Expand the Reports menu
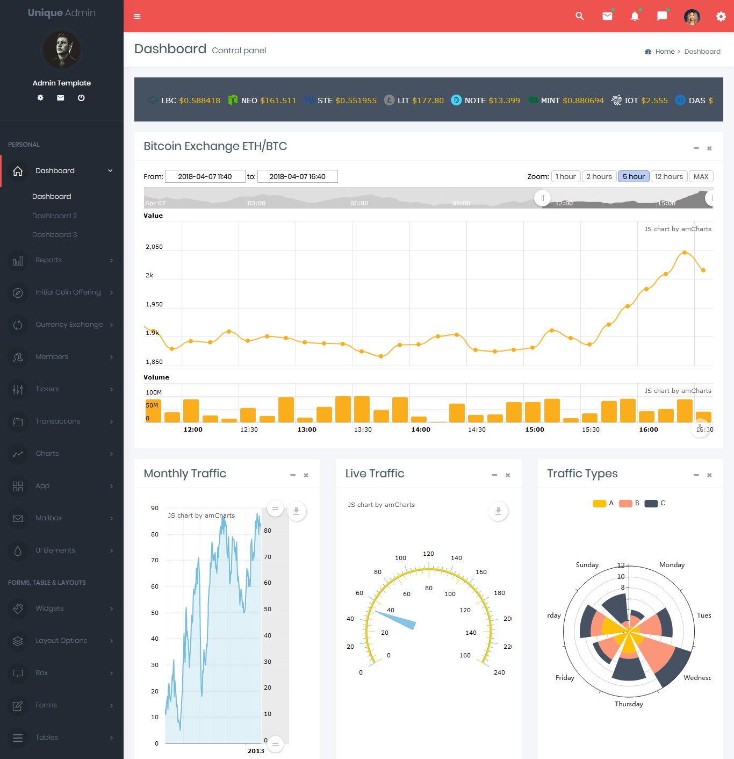 (111, 260)
